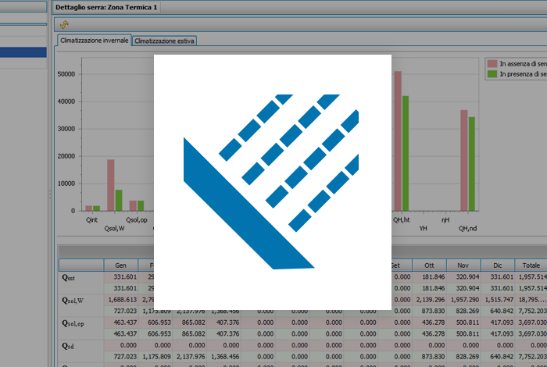547x367 pixels.
Task: Select 1,175.809 in the green Qsd row
Action: (x=156, y=357)
